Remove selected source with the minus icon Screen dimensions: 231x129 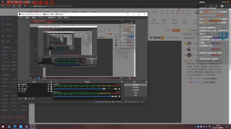point(23,99)
